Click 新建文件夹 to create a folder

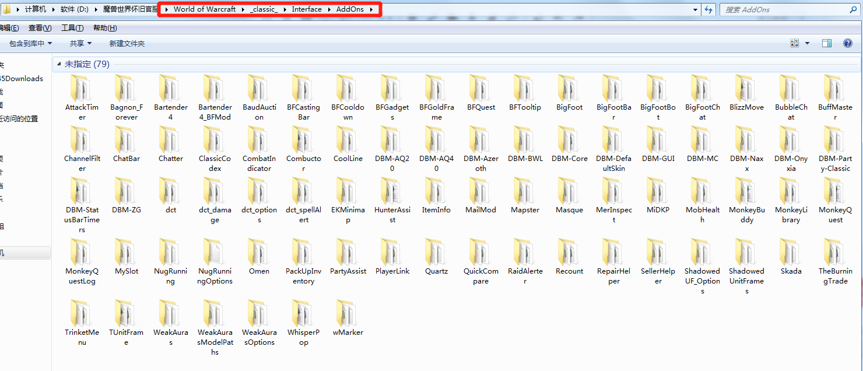click(x=127, y=43)
